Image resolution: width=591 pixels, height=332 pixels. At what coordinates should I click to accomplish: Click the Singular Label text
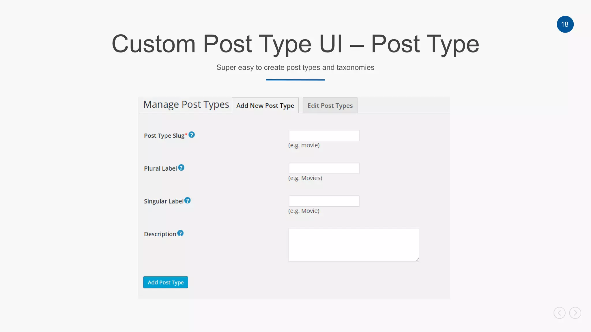(x=164, y=201)
